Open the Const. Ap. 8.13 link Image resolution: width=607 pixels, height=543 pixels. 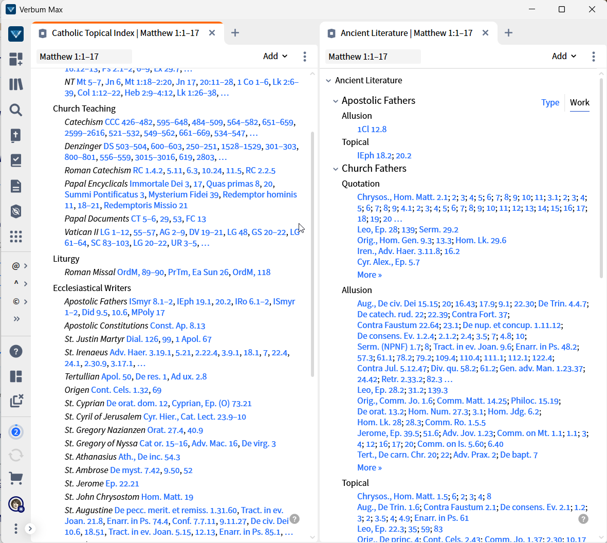(178, 325)
